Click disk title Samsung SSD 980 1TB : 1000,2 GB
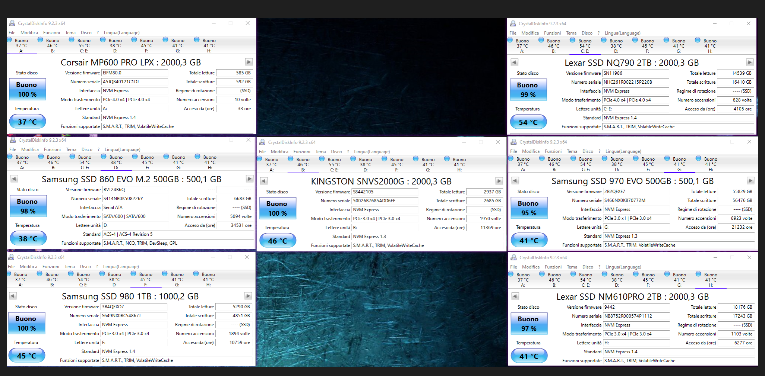This screenshot has height=376, width=765. (x=130, y=296)
